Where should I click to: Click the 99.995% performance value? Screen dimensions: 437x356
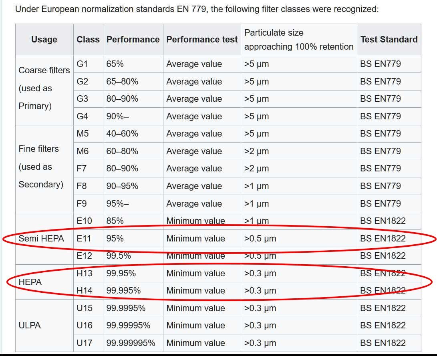tap(123, 291)
